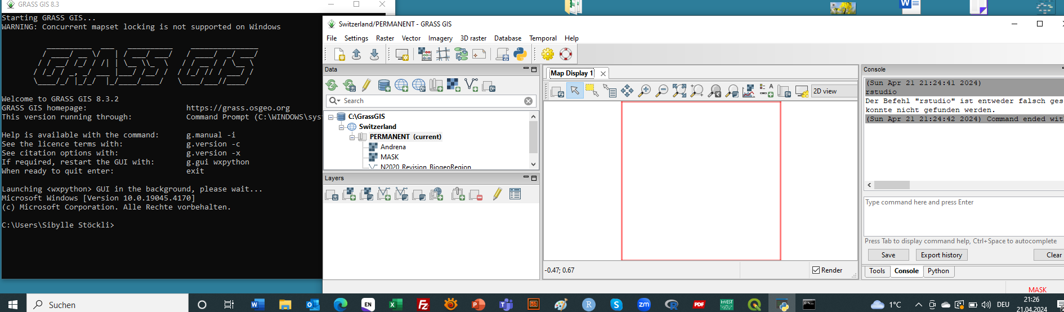1064x312 pixels.
Task: Collapse the Switzerland project node
Action: (x=341, y=127)
